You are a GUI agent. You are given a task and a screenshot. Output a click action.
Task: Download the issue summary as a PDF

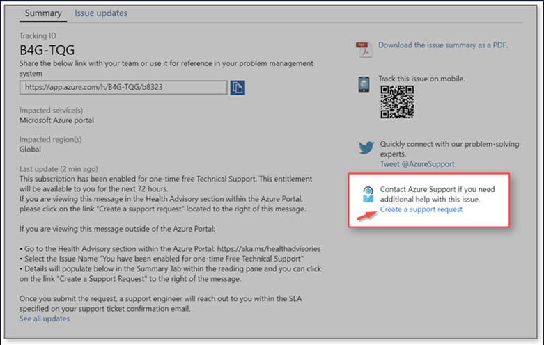click(443, 45)
